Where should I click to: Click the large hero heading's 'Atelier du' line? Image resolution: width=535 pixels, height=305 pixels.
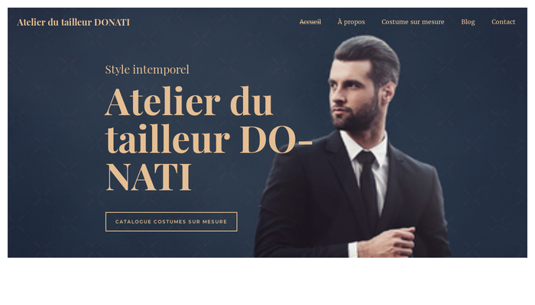coord(189,101)
